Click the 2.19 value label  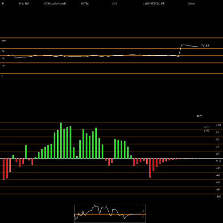[206, 127]
